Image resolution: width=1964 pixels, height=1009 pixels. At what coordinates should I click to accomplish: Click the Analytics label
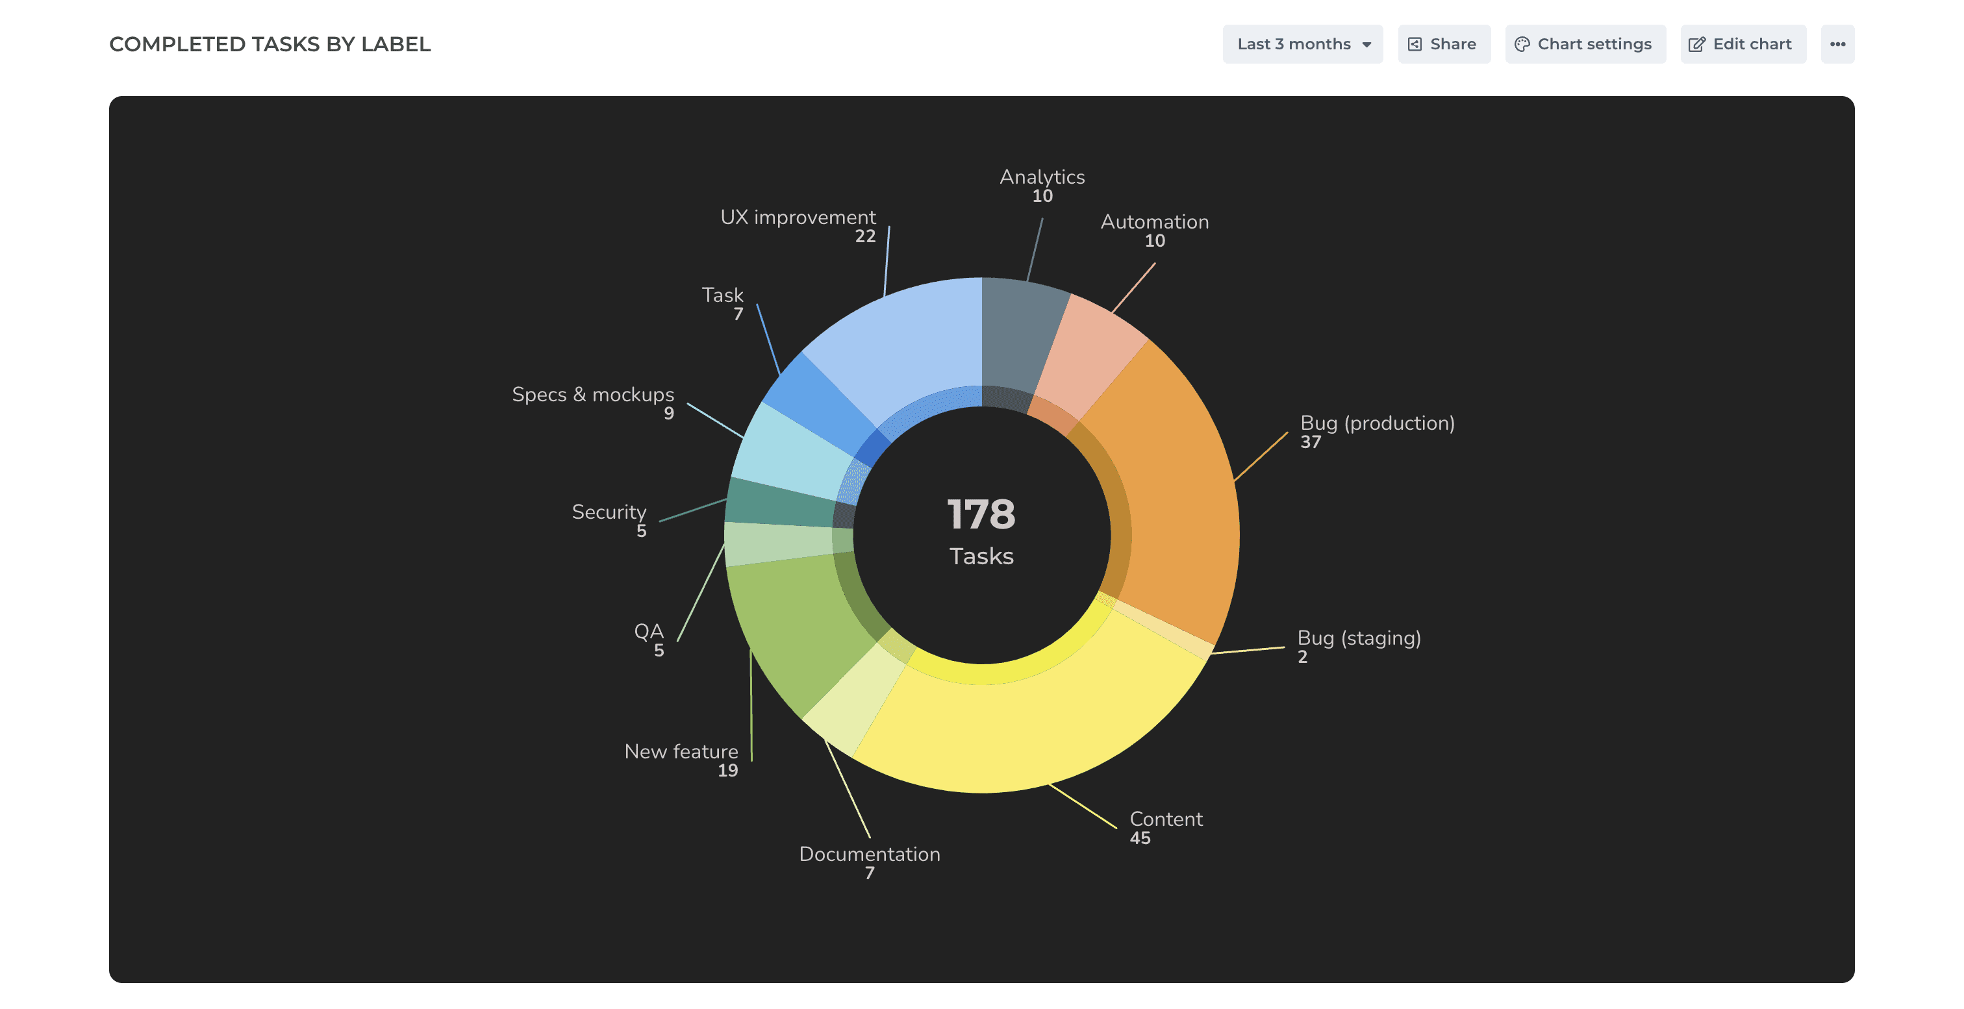tap(1042, 177)
